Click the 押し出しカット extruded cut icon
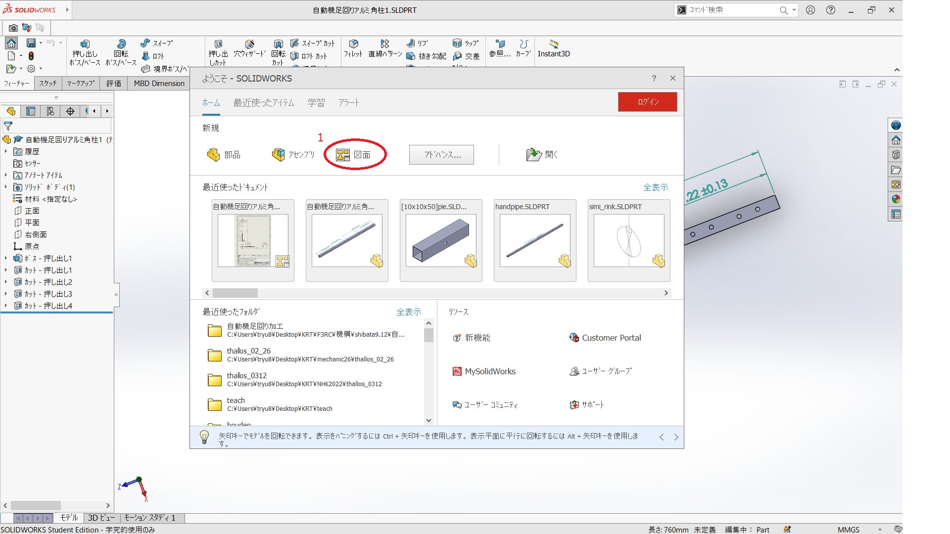 coord(218,44)
